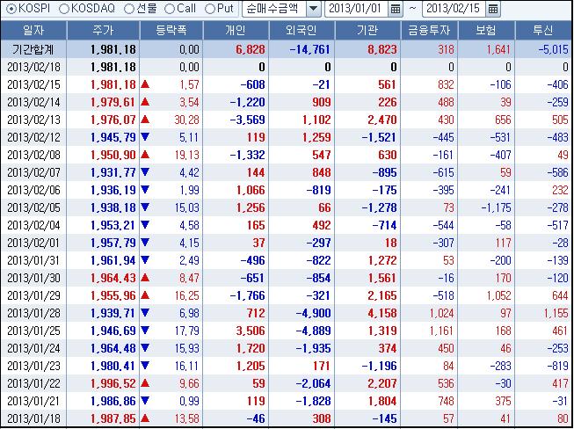
Task: Click the price 1,945.79 cell
Action: tap(113, 138)
